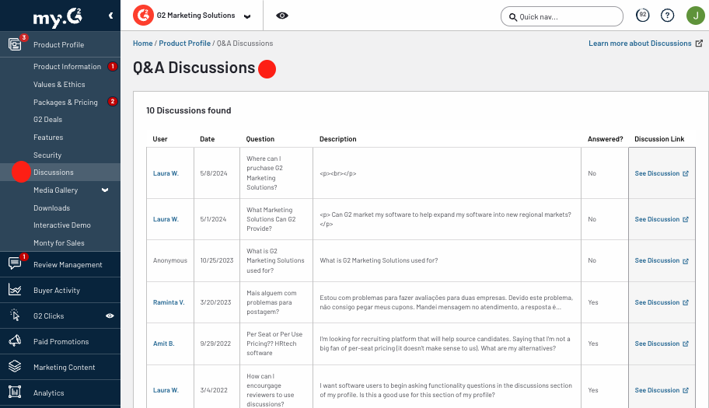Viewport: 709px width, 408px height.
Task: Open the help question mark icon
Action: [x=667, y=16]
